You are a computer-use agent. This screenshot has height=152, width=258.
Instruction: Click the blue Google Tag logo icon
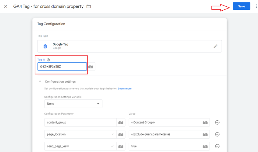point(45,46)
